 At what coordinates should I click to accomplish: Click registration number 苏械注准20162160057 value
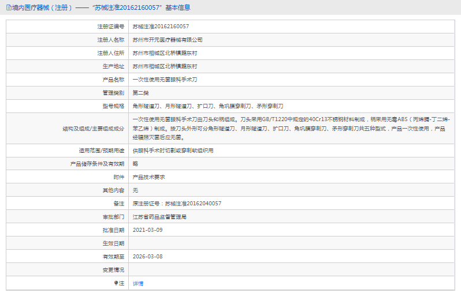coord(161,27)
